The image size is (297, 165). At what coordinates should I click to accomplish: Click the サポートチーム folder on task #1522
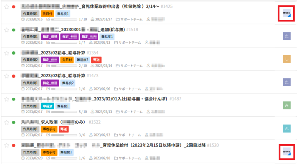coord(128,135)
